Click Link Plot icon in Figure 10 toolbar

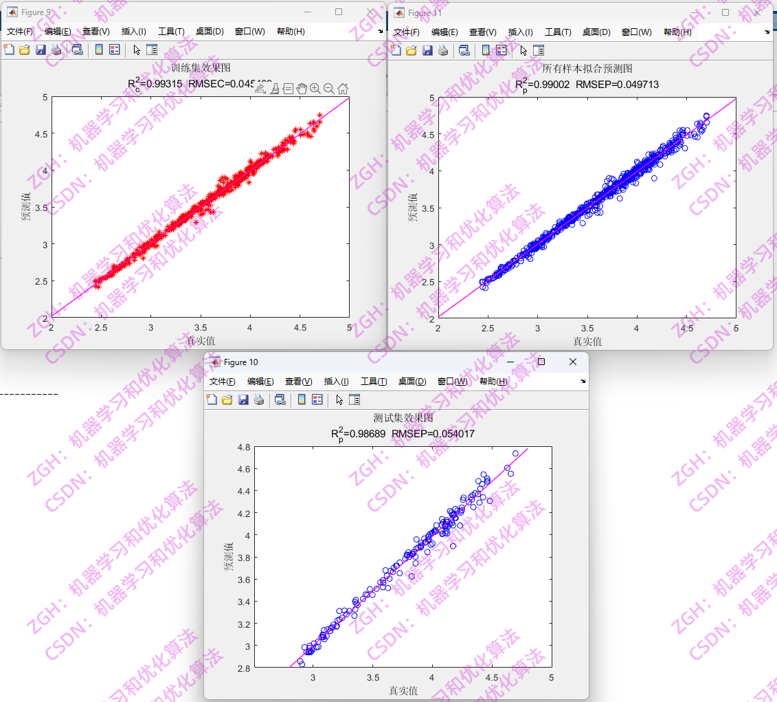pyautogui.click(x=280, y=399)
